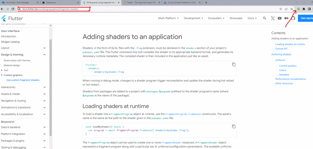Open the Flutter YouTube channel icon
Viewport: 313px width, 149px height.
pyautogui.click(x=280, y=18)
